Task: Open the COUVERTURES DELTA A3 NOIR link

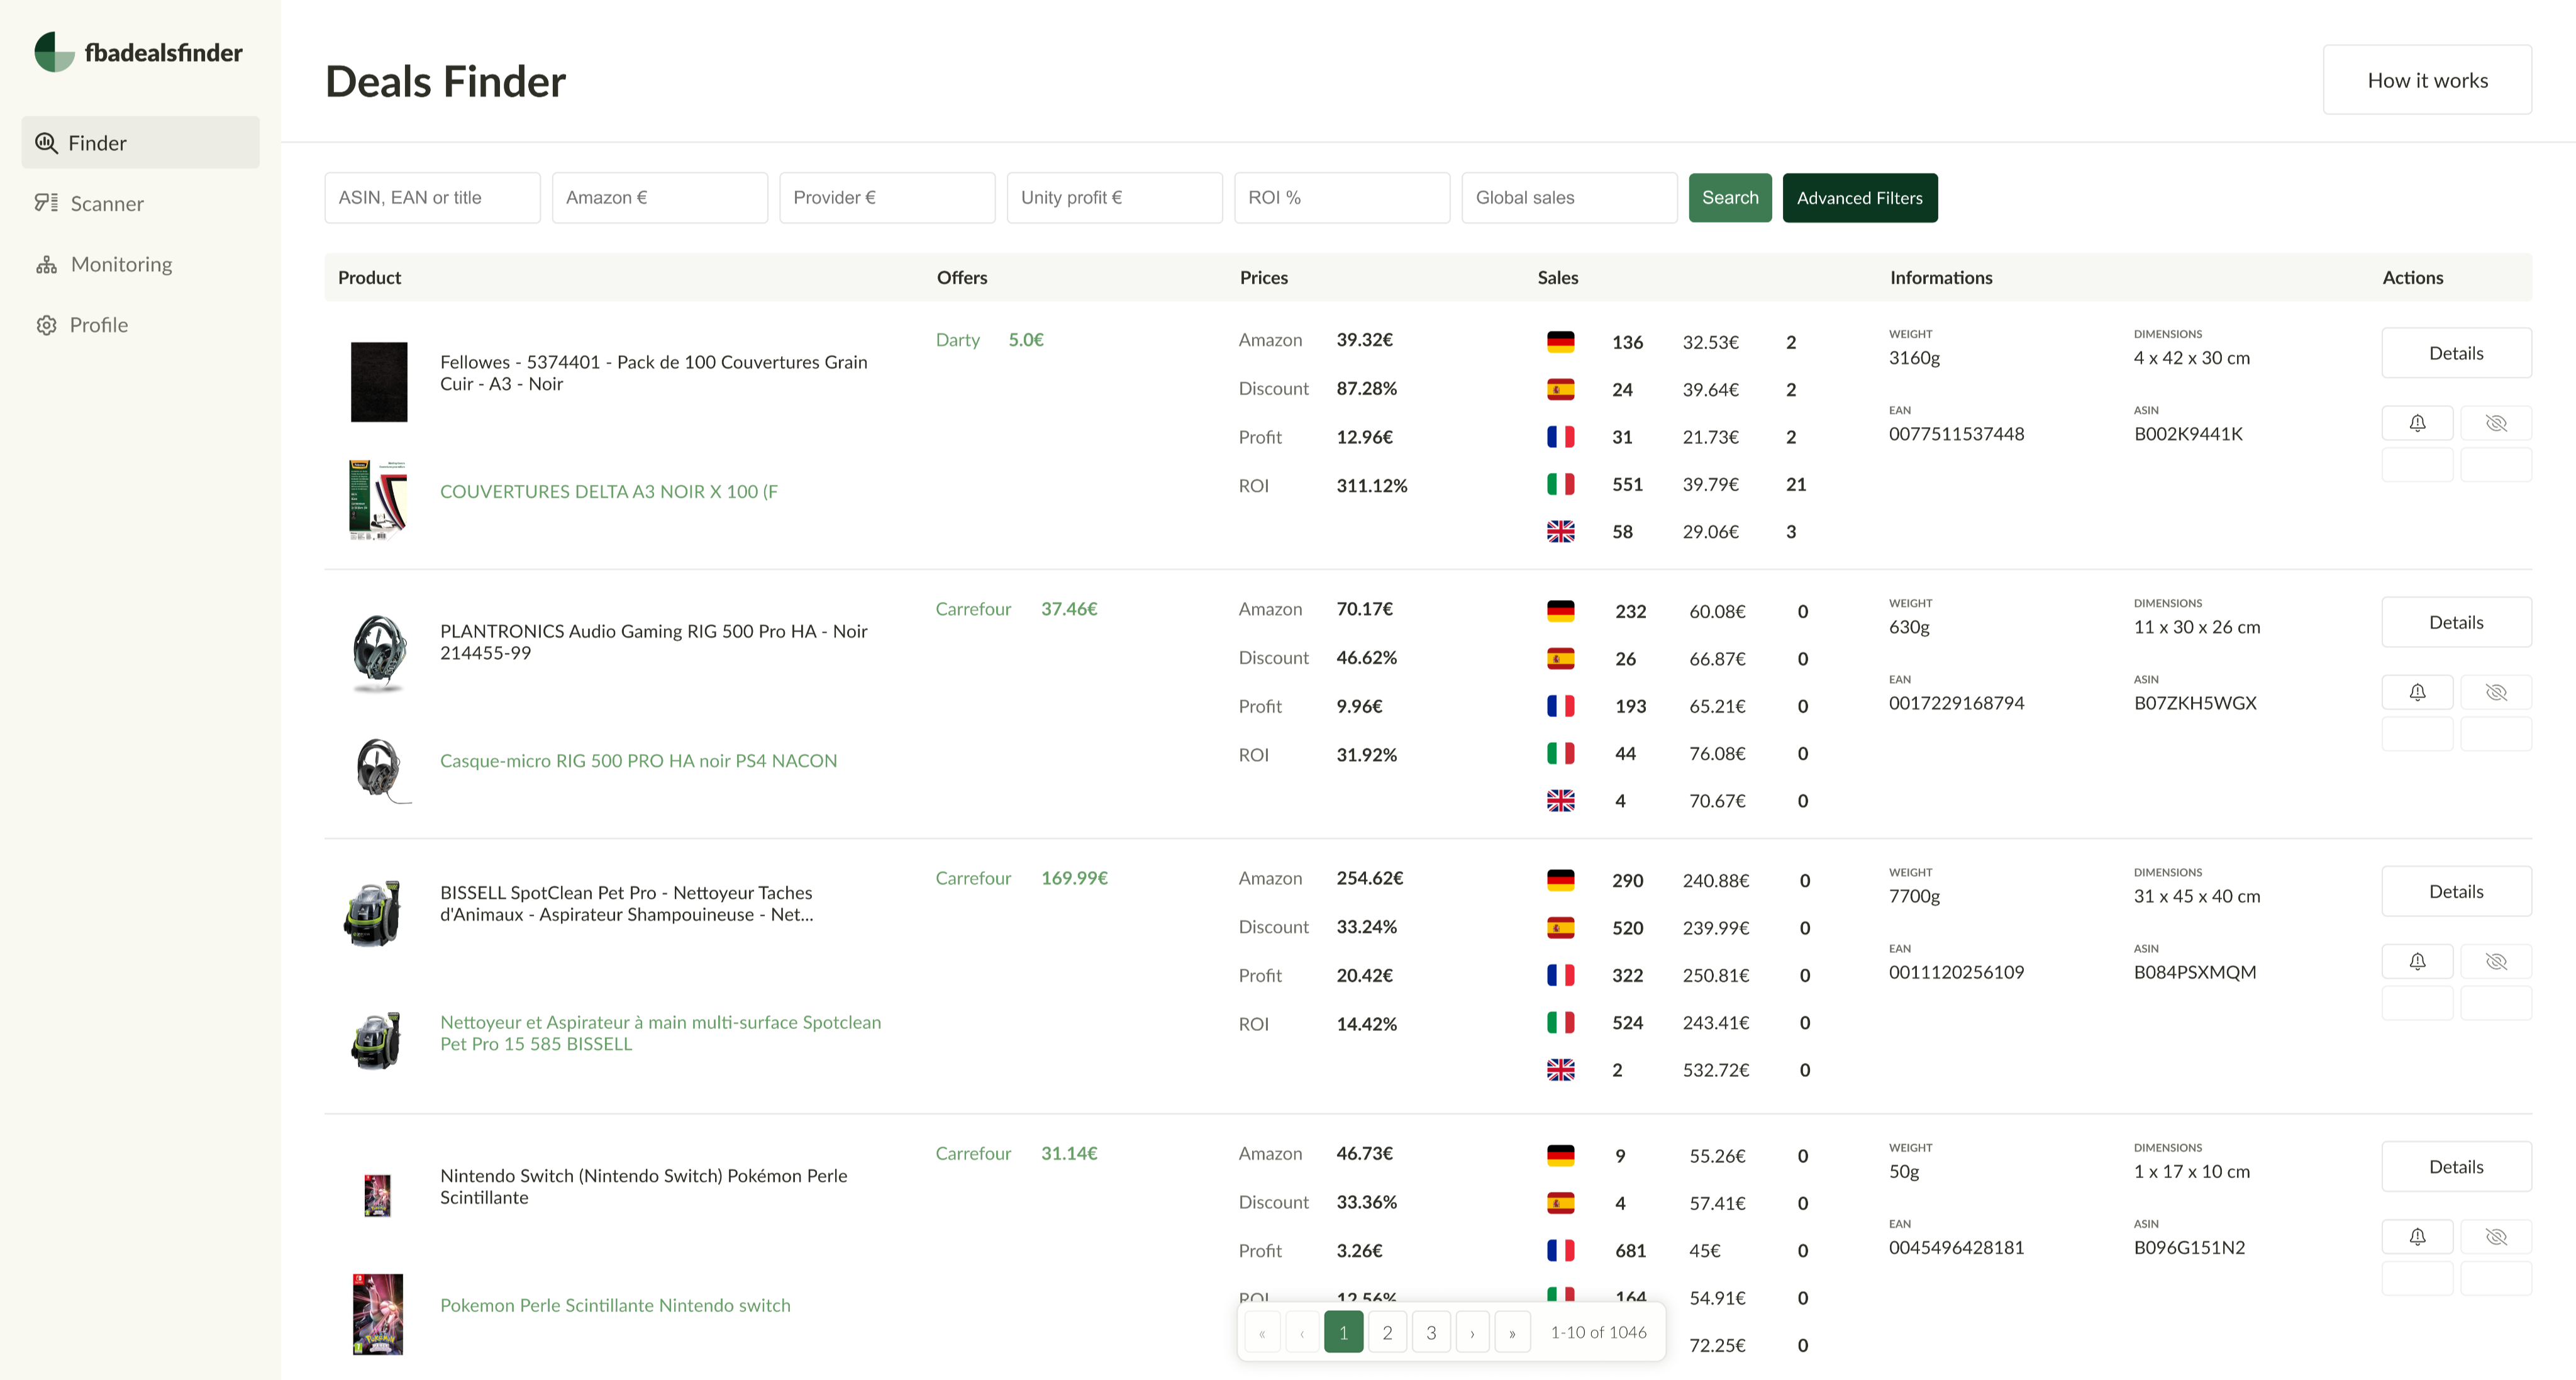Action: click(x=609, y=491)
